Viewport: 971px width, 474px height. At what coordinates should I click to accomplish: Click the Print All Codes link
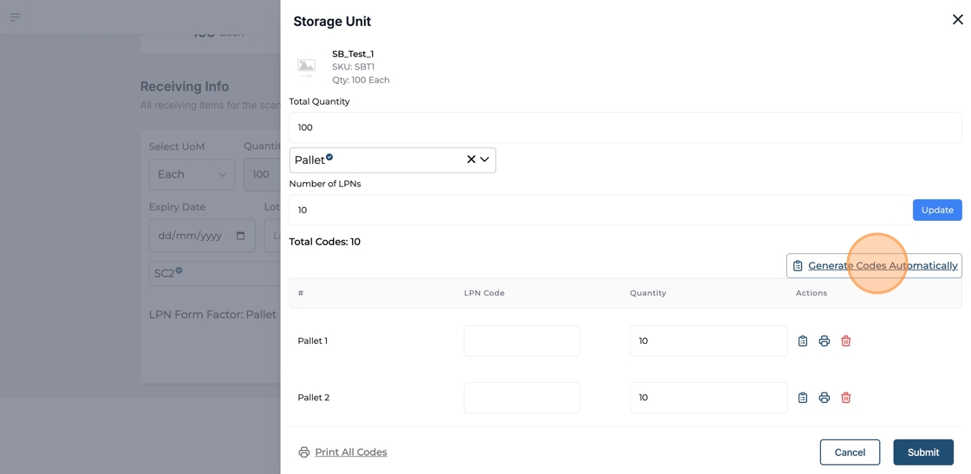pyautogui.click(x=350, y=452)
